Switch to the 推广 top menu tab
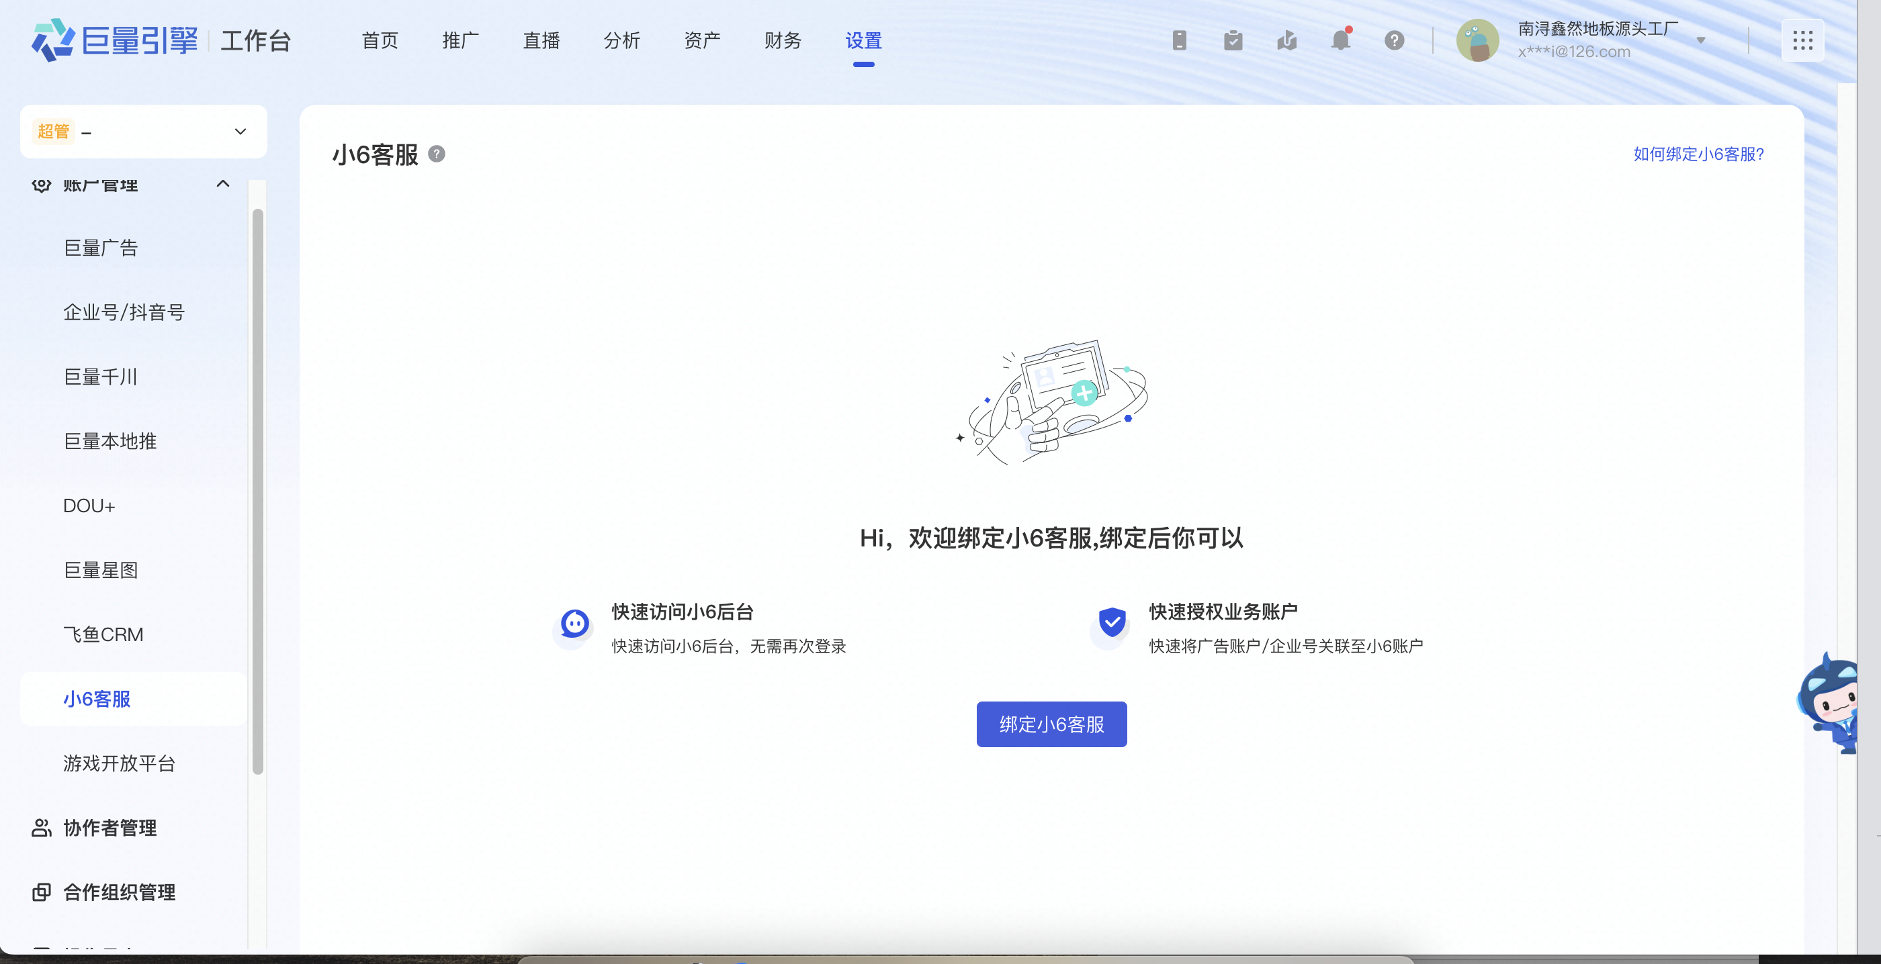The height and width of the screenshot is (964, 1881). coord(460,40)
